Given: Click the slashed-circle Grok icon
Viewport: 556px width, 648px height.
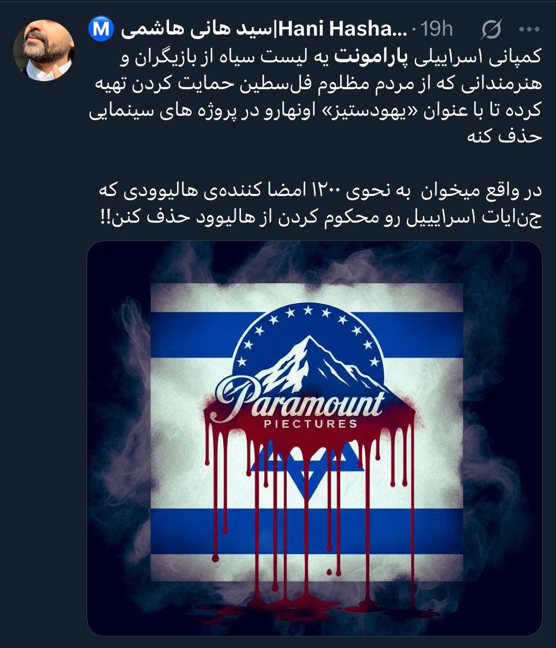Looking at the screenshot, I should click(491, 29).
